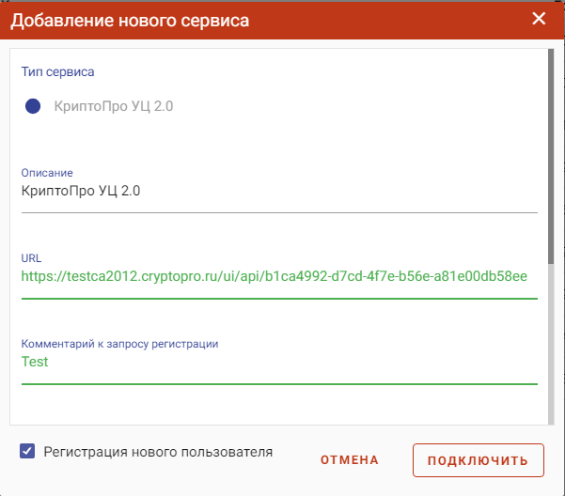
Task: Click the URL field label
Action: (31, 258)
